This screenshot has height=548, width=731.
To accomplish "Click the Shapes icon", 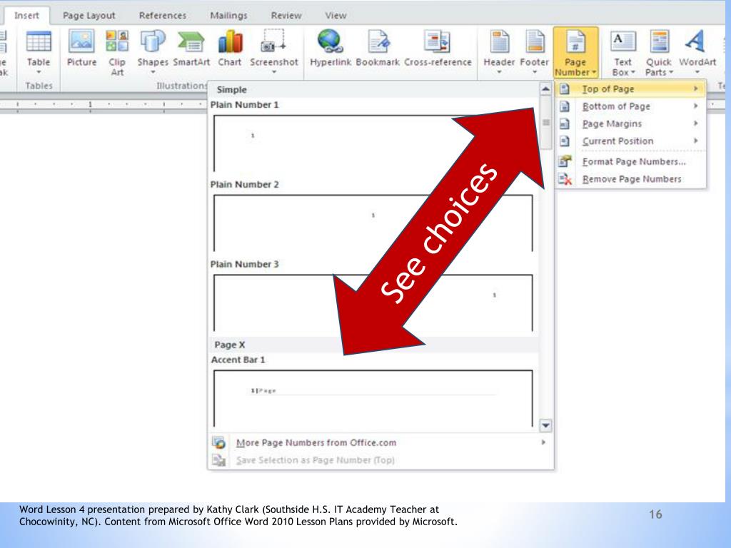I will (153, 41).
